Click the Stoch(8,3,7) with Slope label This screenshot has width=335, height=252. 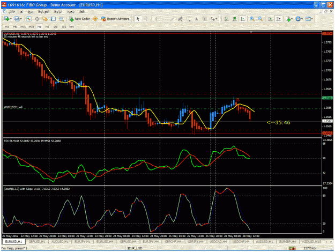click(x=36, y=189)
